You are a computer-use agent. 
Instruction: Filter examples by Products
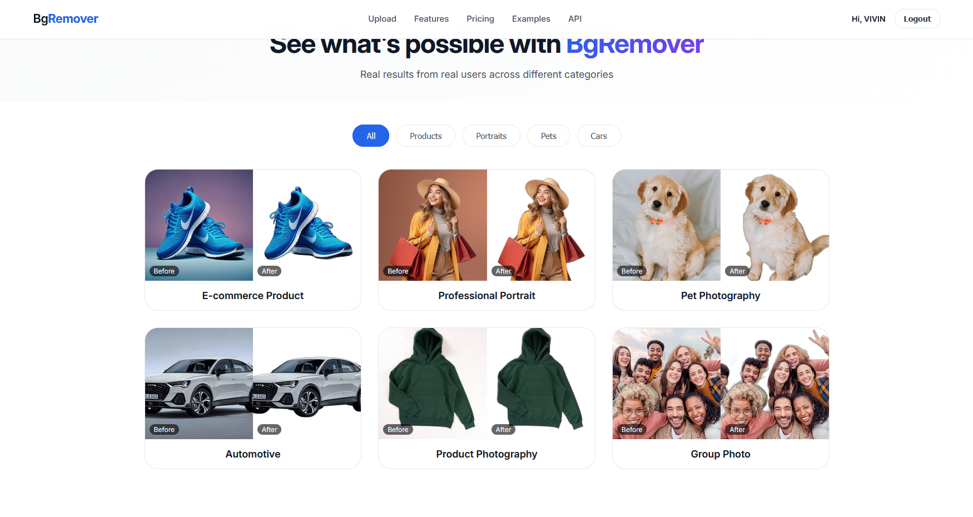click(425, 136)
